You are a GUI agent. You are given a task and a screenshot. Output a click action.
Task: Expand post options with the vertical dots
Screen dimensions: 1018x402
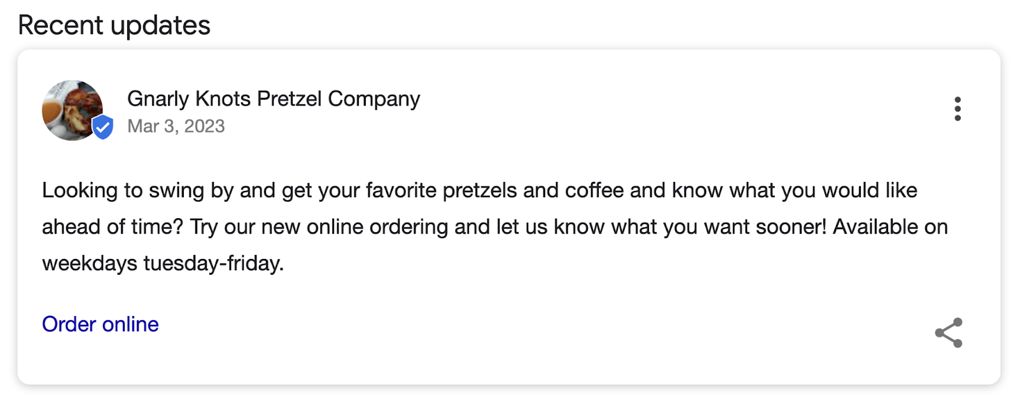[958, 109]
